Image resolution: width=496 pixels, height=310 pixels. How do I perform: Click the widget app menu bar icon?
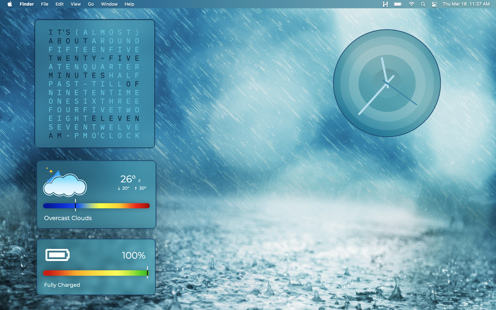tap(385, 4)
